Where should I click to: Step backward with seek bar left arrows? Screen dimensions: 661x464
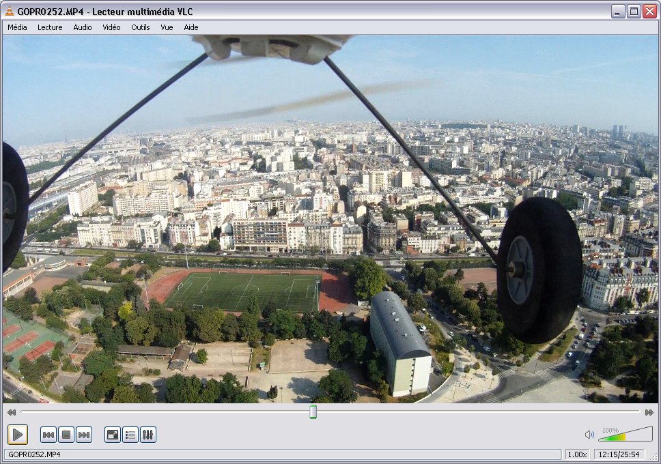tap(12, 412)
